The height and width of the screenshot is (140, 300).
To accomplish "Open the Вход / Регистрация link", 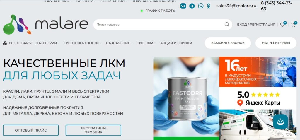I will pos(256,25).
